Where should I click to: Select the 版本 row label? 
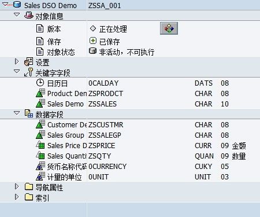pyautogui.click(x=54, y=29)
